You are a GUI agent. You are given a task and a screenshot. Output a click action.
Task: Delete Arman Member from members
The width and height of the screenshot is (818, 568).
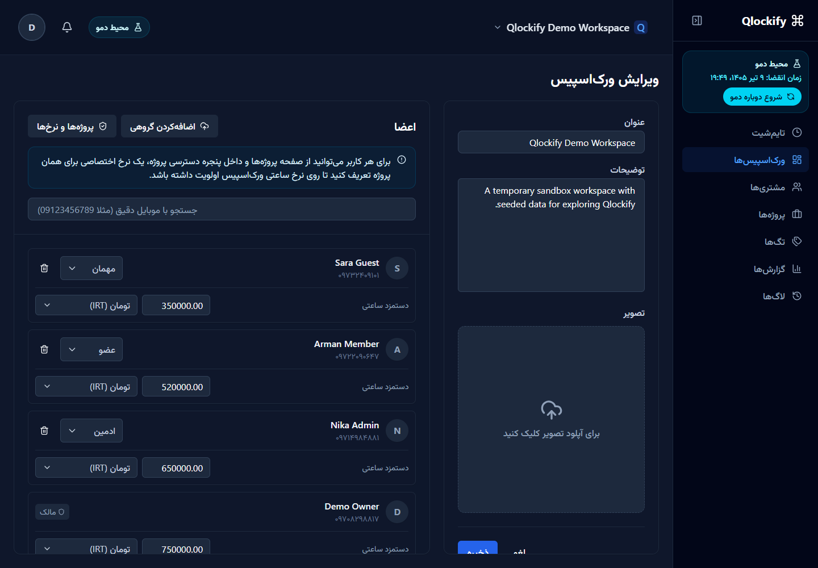[44, 349]
